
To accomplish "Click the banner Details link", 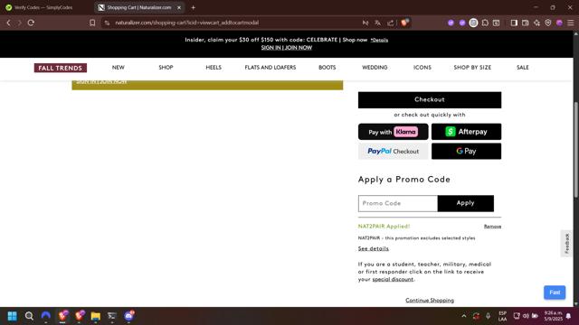I will [379, 40].
